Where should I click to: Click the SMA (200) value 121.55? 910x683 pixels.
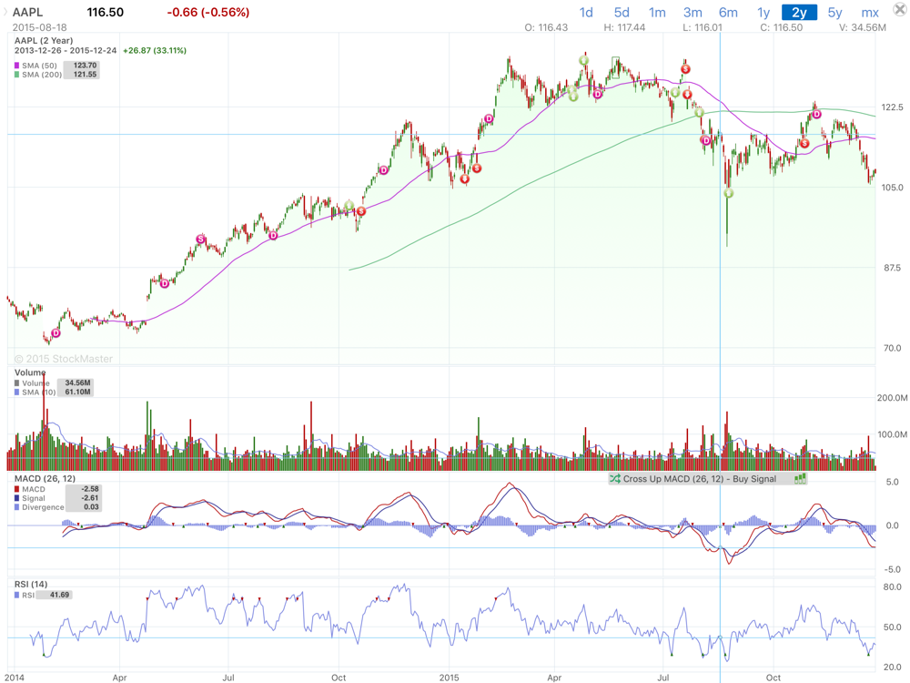point(85,75)
